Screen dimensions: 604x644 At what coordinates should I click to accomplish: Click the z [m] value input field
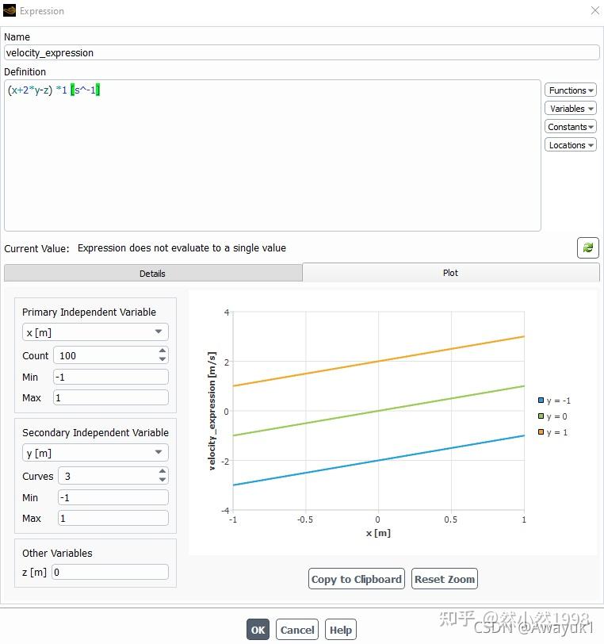click(110, 572)
